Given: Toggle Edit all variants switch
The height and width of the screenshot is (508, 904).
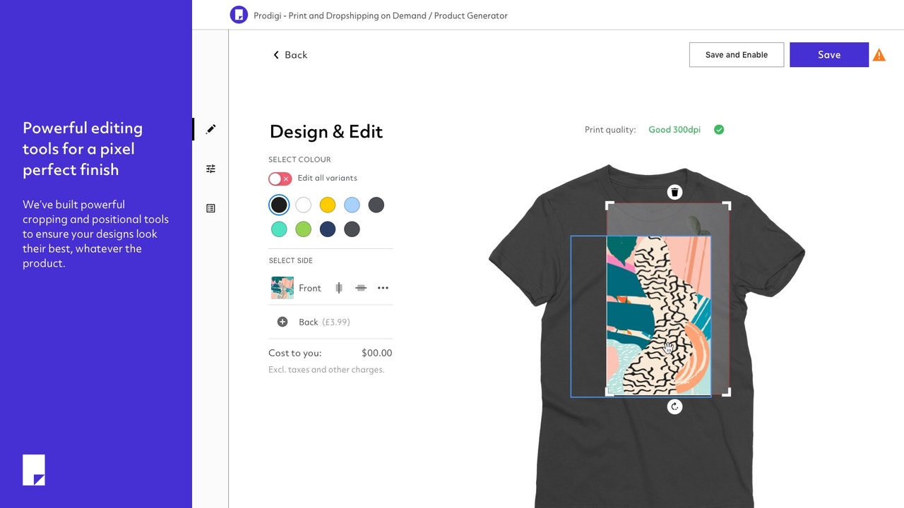Looking at the screenshot, I should 280,179.
